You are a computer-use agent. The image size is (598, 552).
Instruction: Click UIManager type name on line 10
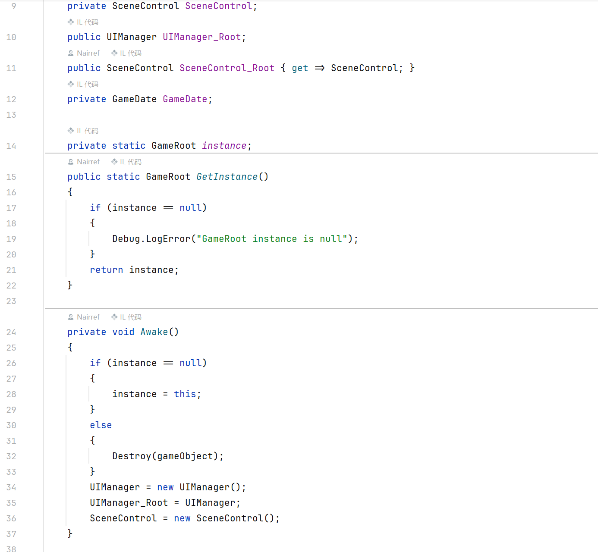click(132, 37)
